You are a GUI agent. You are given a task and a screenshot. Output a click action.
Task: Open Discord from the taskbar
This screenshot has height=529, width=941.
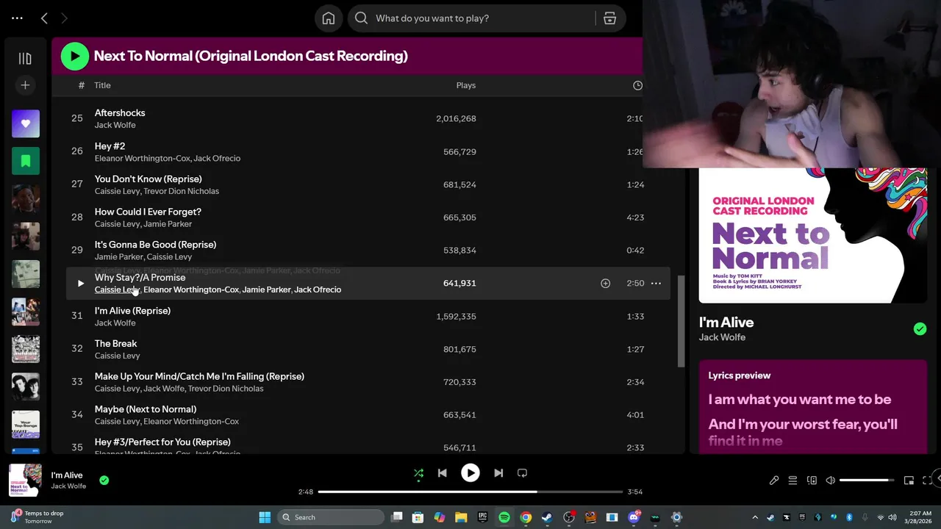[x=634, y=517]
